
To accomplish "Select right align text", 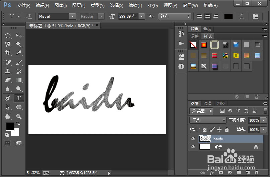I will click(216, 16).
